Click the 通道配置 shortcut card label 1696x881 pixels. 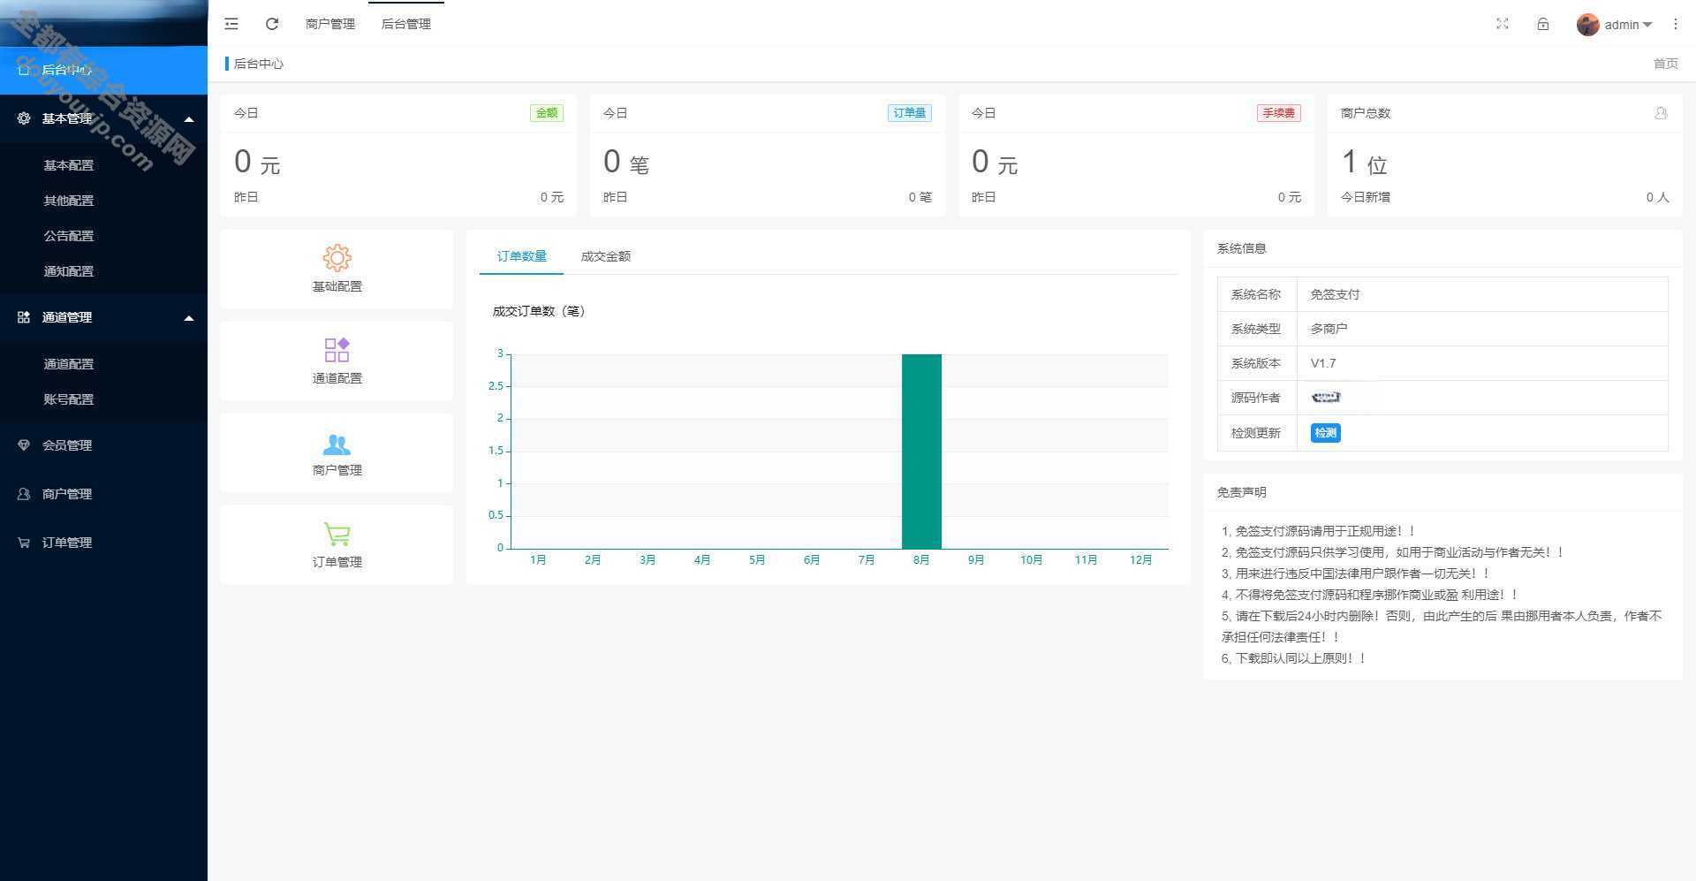pyautogui.click(x=337, y=378)
